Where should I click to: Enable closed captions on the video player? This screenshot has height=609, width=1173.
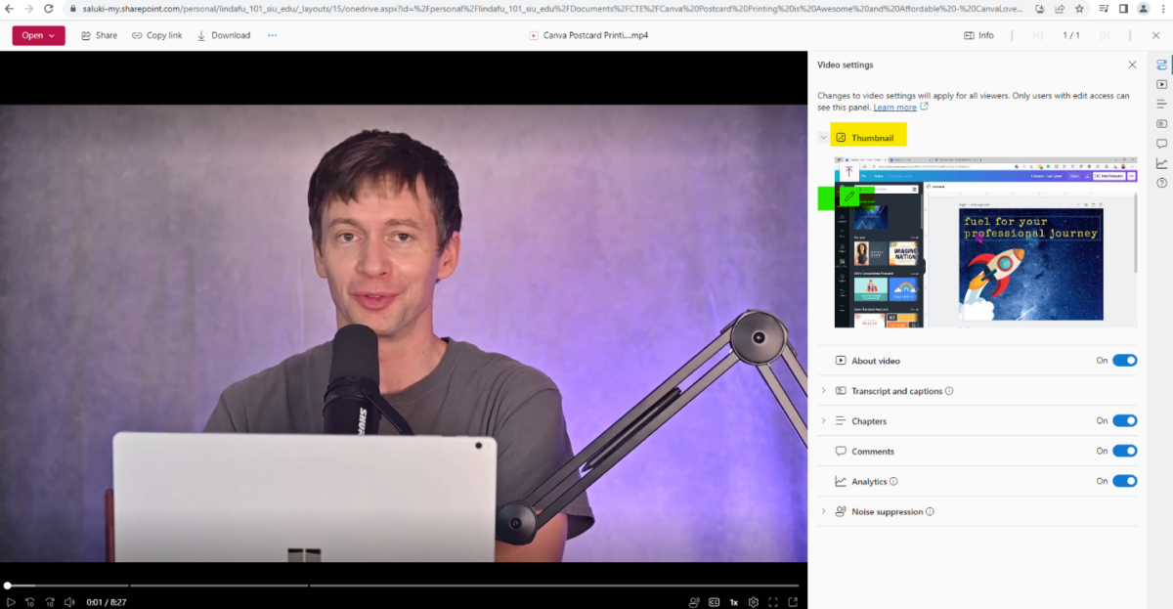714,601
